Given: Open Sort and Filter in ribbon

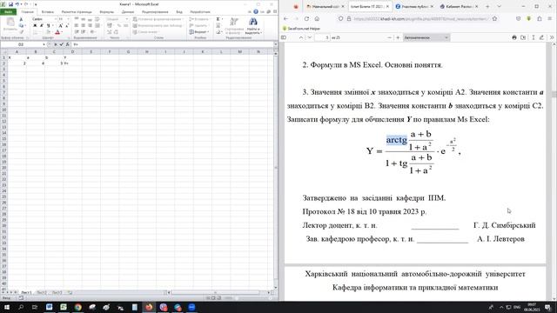Looking at the screenshot, I should pyautogui.click(x=234, y=25).
